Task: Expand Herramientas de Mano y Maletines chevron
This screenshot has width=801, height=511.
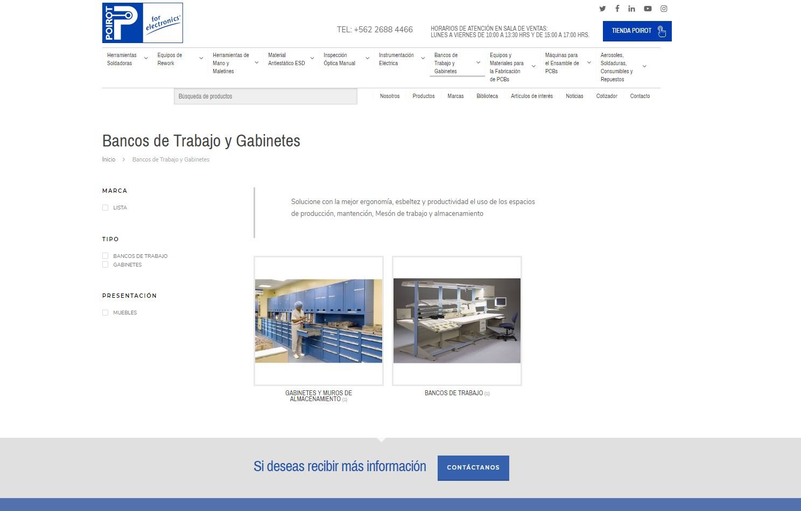Action: 257,62
